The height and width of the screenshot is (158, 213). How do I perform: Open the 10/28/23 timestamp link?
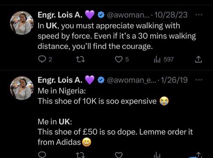tap(171, 15)
